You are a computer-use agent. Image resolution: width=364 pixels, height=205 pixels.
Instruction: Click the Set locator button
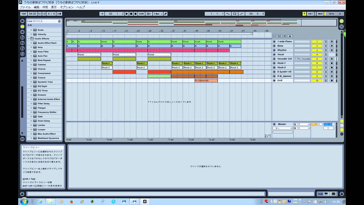pyautogui.click(x=279, y=36)
